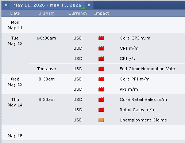Open the May 11 - May 15 date range picker
This screenshot has height=143, width=185.
click(47, 5)
